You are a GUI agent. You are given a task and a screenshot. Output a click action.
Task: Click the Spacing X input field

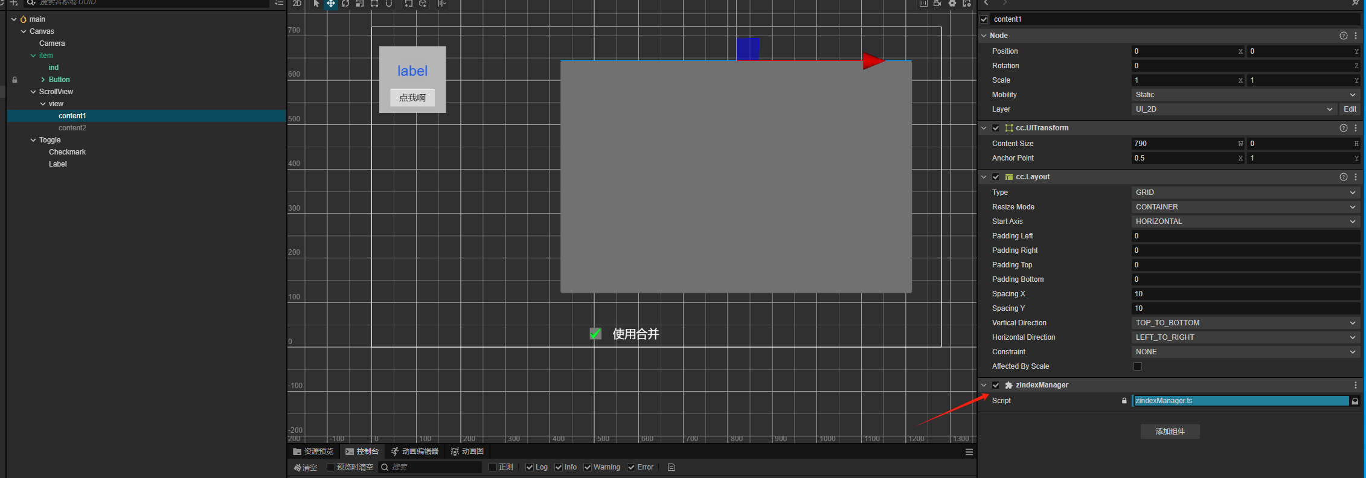pyautogui.click(x=1245, y=294)
